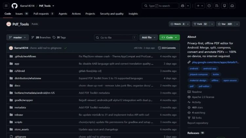Switch to the Code tab
The image size is (246, 138).
(8, 14)
